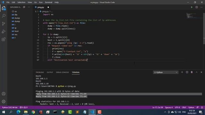Image resolution: width=205 pixels, height=115 pixels.
Task: Click the ENG input language indicator
Action: click(184, 112)
